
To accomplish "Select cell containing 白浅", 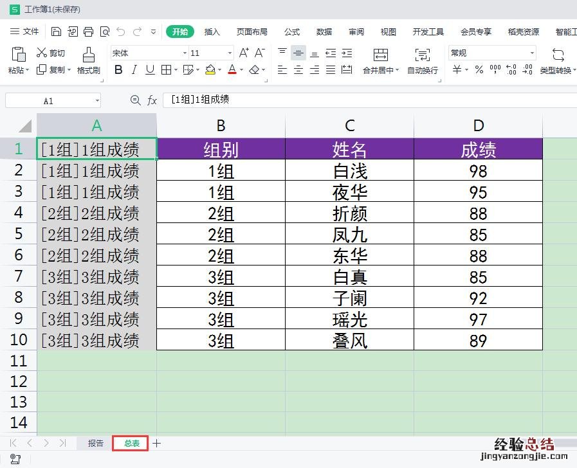I will (x=349, y=170).
